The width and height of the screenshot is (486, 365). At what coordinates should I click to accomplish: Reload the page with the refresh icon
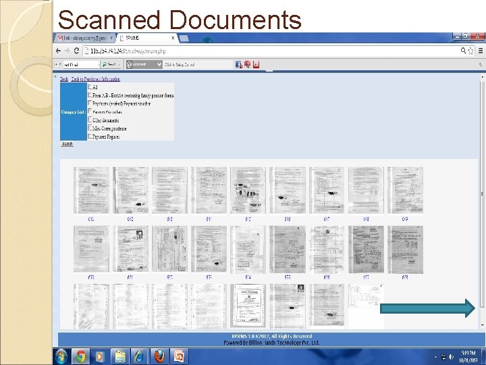coord(76,51)
